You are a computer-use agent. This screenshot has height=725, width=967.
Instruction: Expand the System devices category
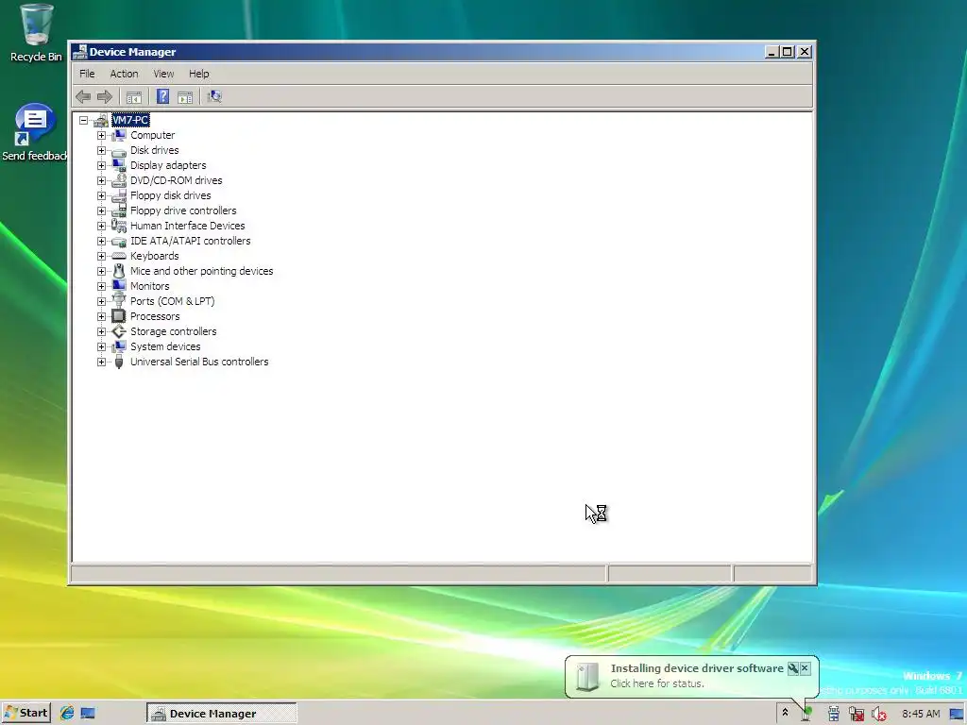[101, 346]
